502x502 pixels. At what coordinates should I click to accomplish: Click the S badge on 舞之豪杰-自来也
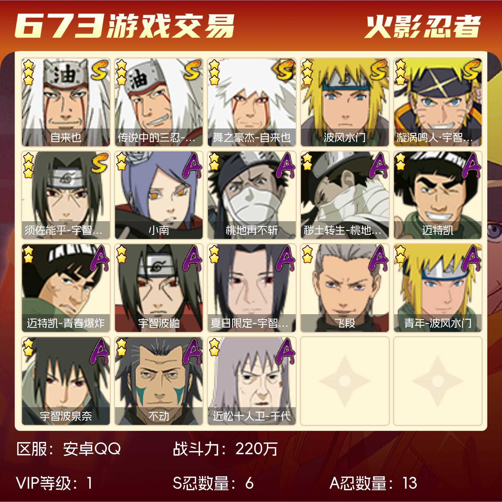tap(285, 70)
